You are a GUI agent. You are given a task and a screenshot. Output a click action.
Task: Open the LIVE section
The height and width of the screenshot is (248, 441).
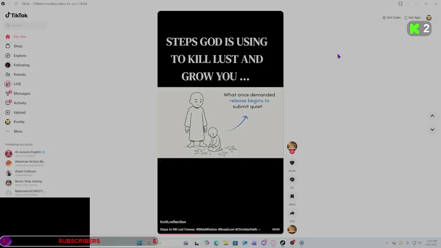(x=13, y=84)
